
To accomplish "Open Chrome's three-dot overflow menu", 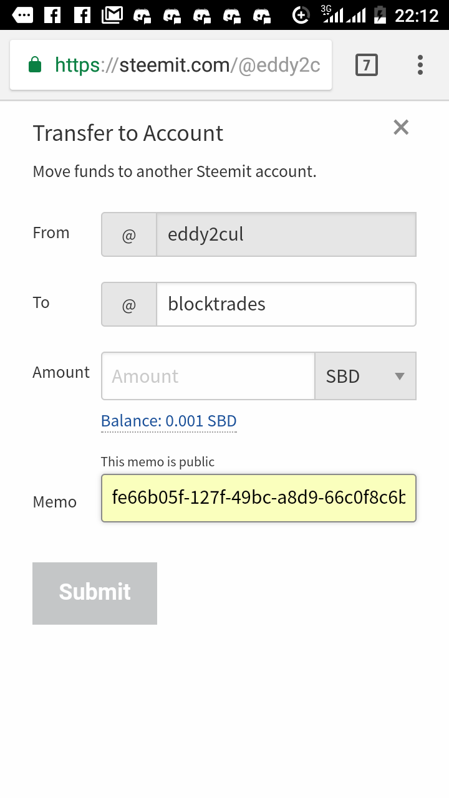I will [420, 65].
